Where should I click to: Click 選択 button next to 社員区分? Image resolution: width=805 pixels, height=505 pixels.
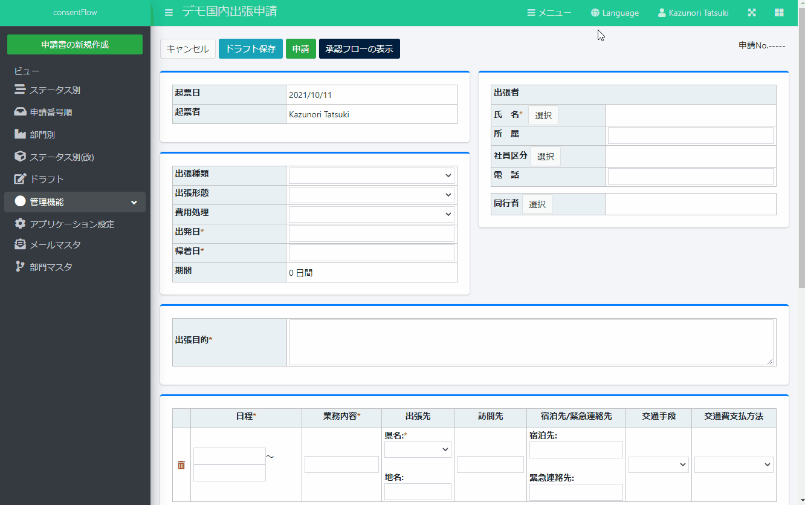(x=546, y=157)
